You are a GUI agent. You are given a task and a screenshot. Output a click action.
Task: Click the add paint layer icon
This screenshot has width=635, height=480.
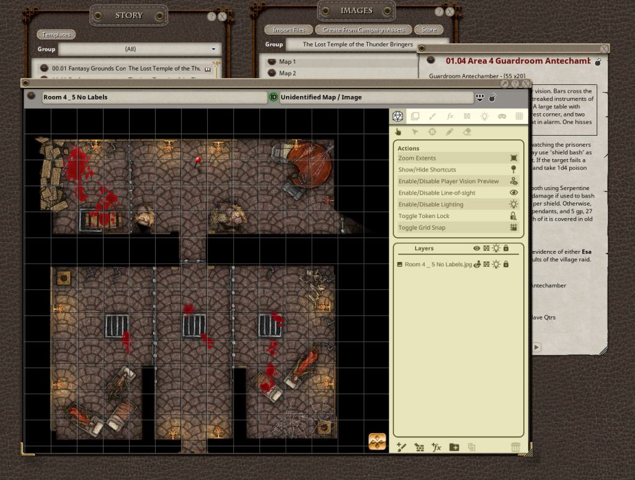401,447
